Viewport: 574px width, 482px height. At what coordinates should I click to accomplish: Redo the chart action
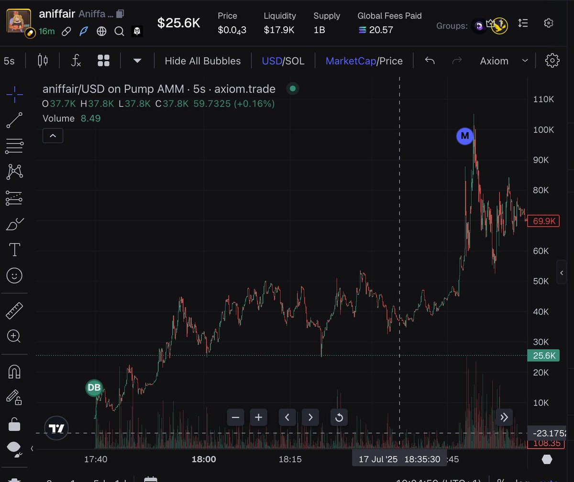click(457, 61)
